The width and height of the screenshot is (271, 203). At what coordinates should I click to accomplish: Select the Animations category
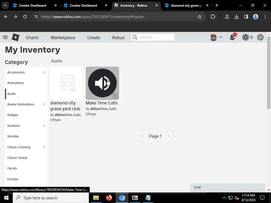pyautogui.click(x=16, y=83)
